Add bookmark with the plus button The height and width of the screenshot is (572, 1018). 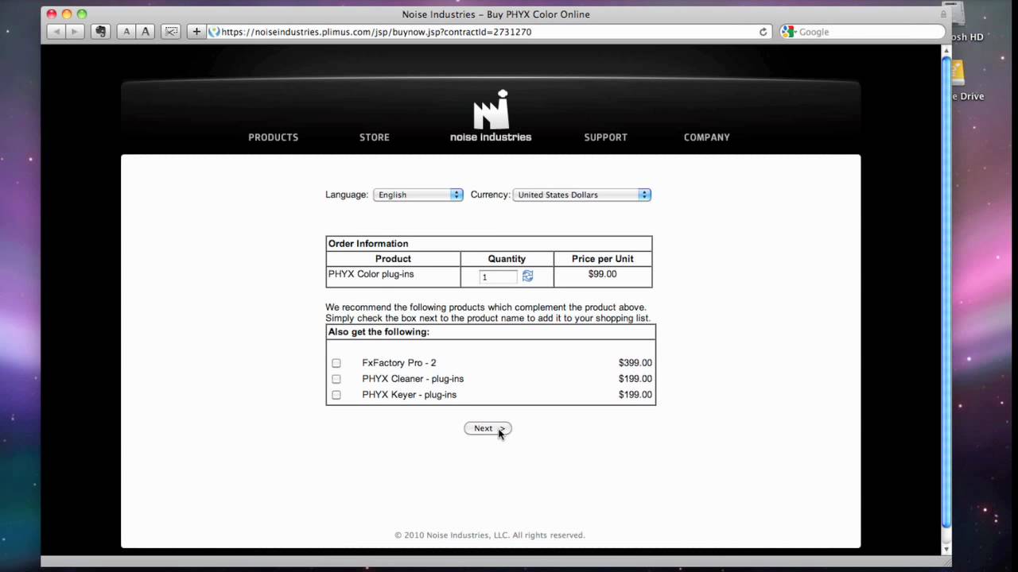point(196,32)
